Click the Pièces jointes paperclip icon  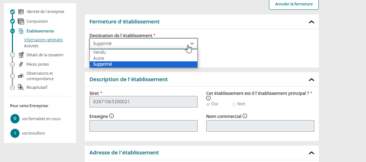point(21,65)
